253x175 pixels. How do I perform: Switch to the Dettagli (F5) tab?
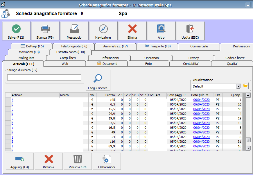32,46
